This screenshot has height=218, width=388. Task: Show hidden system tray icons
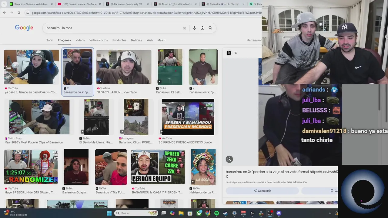[330, 213]
